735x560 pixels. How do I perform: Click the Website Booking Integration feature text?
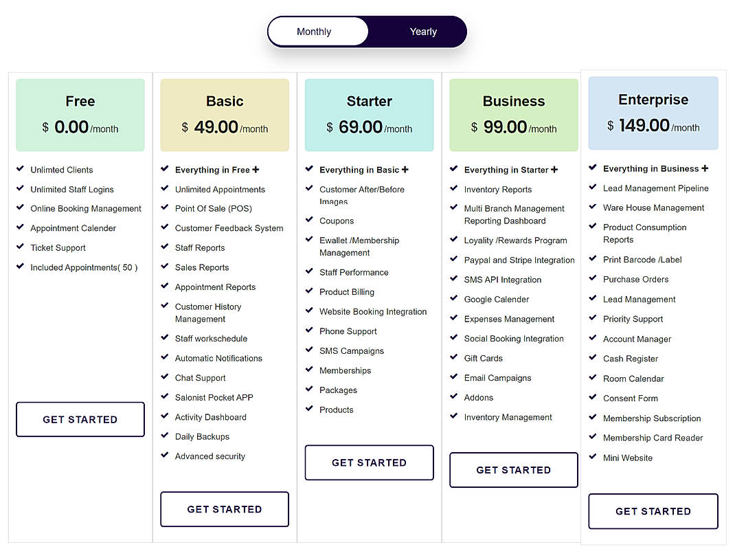tap(373, 311)
